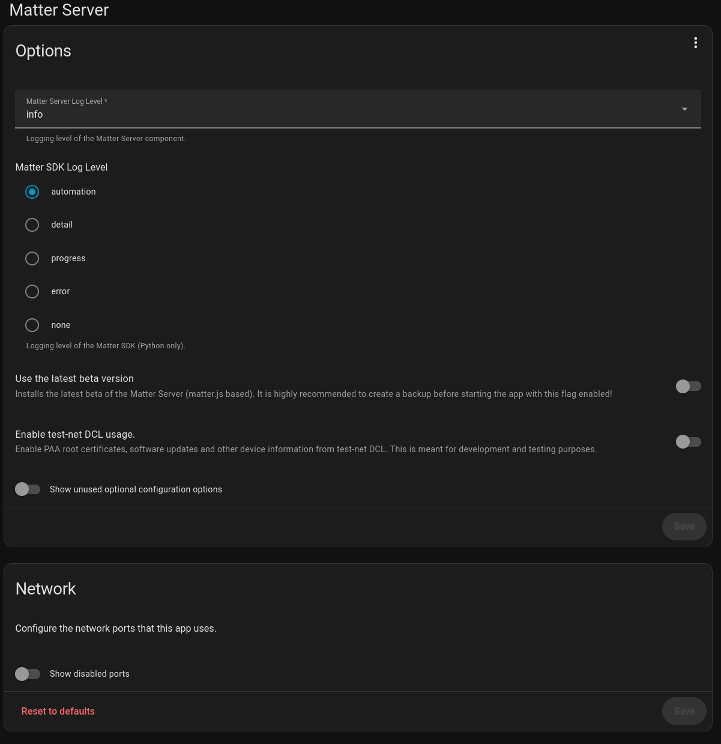Click Save in the Options card
The width and height of the screenshot is (721, 744).
pyautogui.click(x=684, y=527)
